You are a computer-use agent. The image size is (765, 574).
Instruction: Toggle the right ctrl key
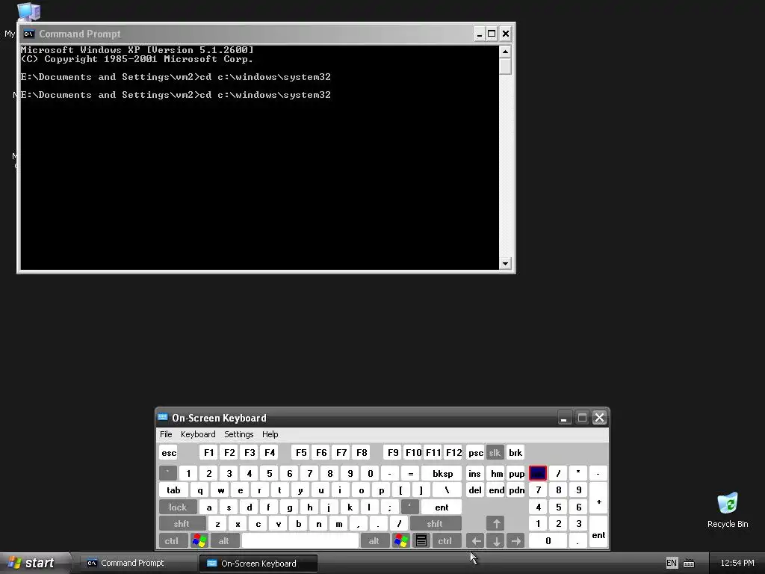point(445,541)
